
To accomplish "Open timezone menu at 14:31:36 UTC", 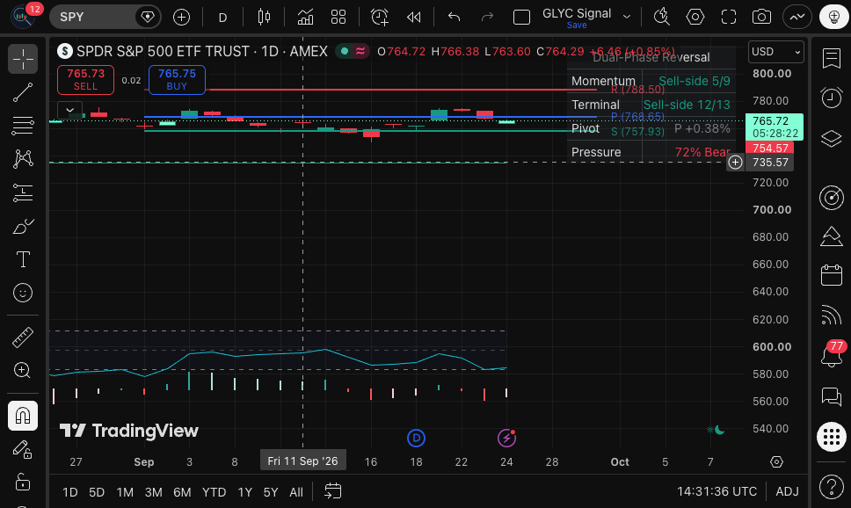I will tap(716, 491).
